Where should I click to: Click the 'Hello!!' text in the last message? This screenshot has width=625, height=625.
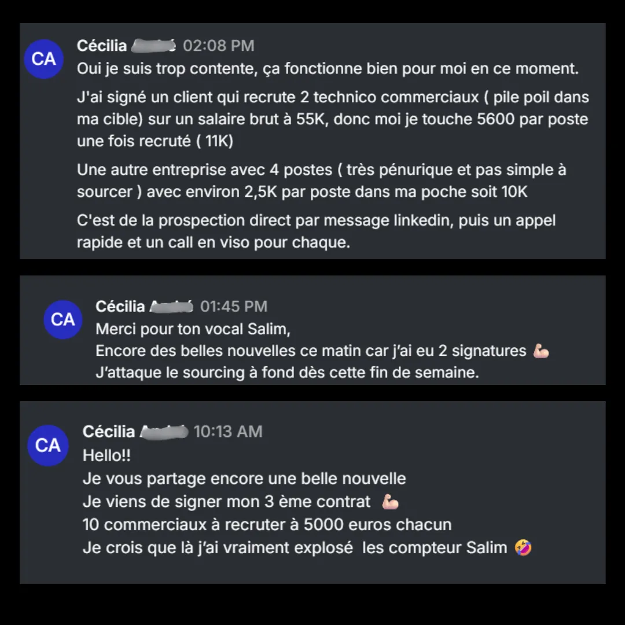[x=106, y=455]
